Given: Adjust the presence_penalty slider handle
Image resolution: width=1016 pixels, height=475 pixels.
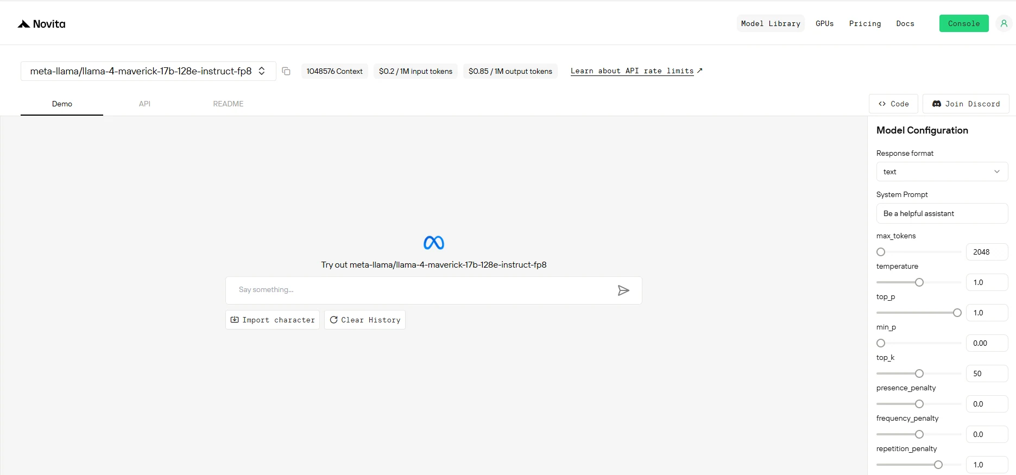Looking at the screenshot, I should (x=919, y=404).
